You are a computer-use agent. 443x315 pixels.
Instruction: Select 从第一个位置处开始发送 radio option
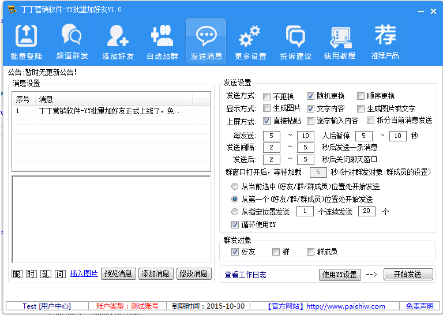(x=235, y=199)
